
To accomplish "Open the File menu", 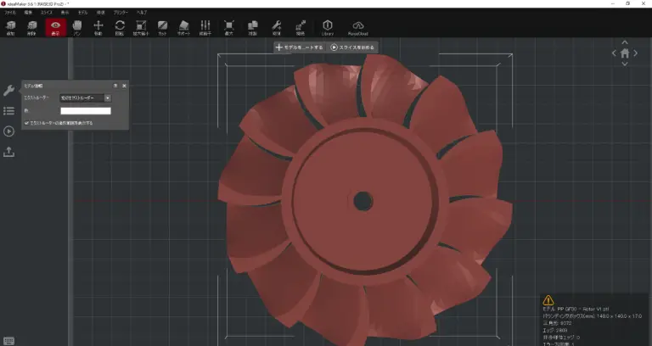I will (x=10, y=14).
